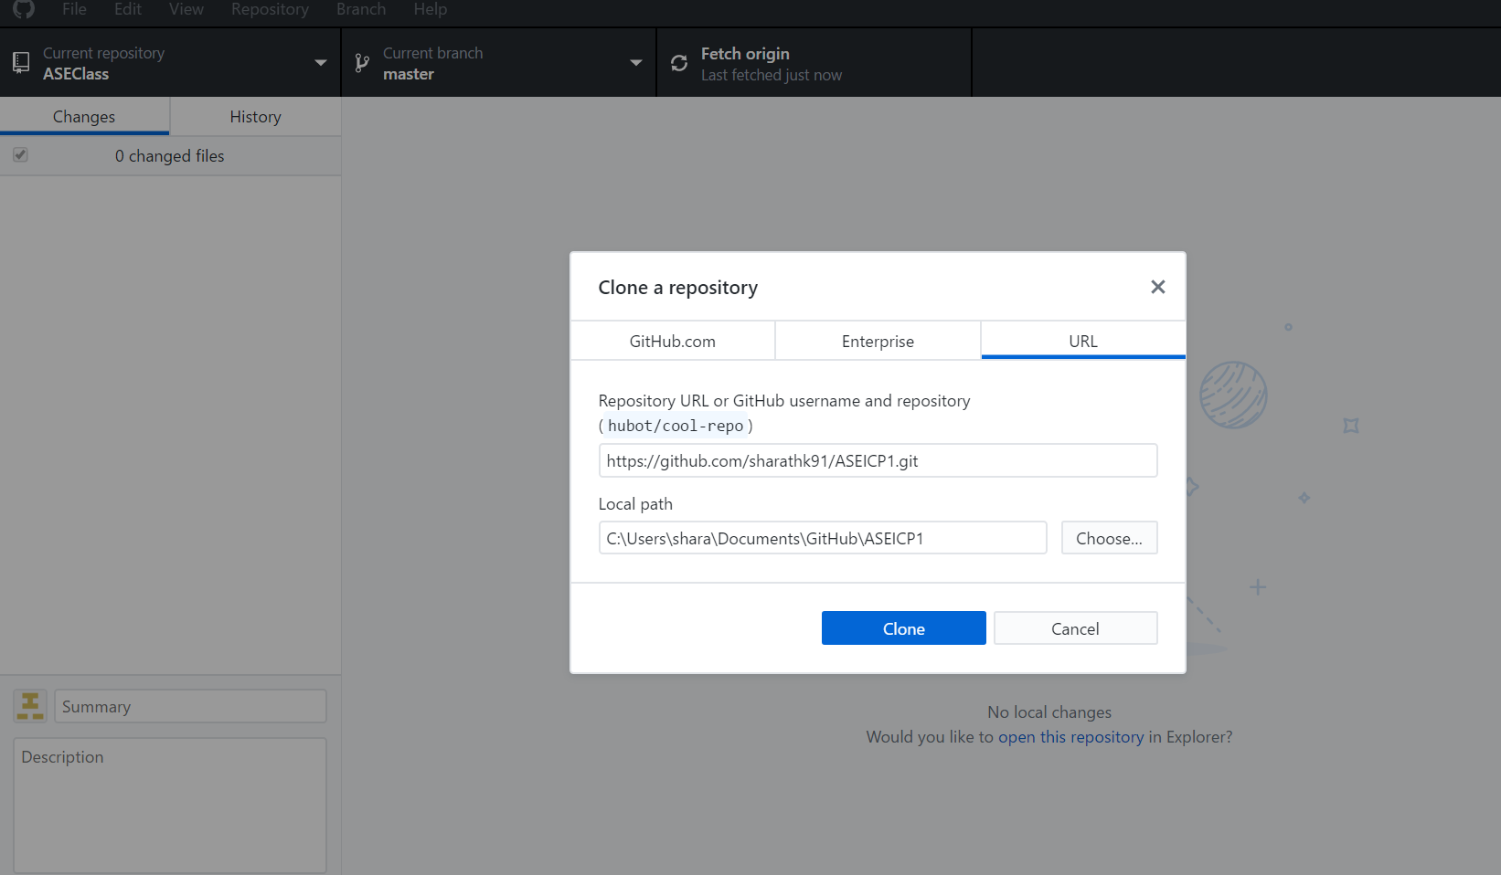Open the File menu

click(74, 9)
